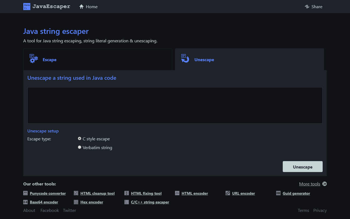Screen dimensions: 350x219
Task: Select the Verbatim string radio button
Action: click(80, 147)
